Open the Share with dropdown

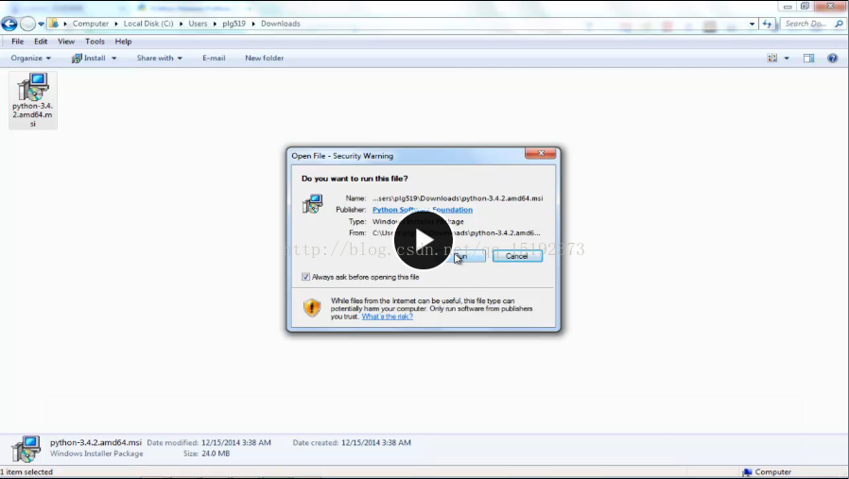[x=159, y=58]
